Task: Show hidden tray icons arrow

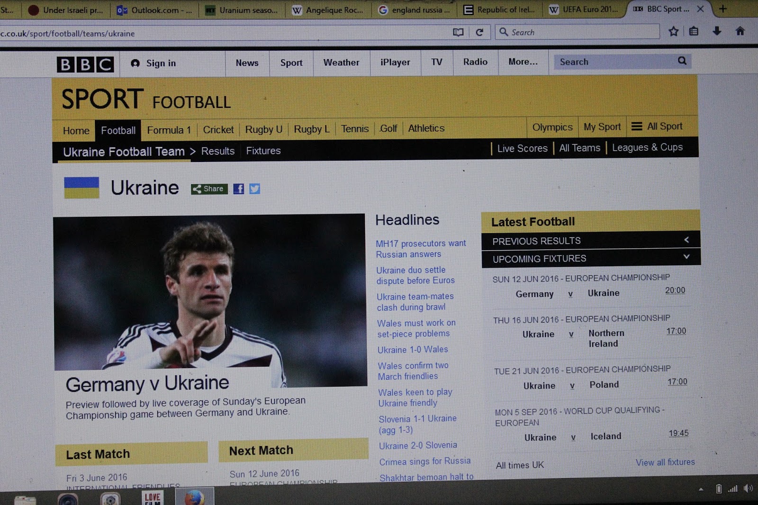Action: 701,489
